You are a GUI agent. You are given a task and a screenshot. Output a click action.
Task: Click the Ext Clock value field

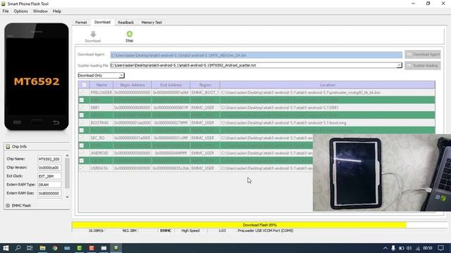[x=49, y=176]
